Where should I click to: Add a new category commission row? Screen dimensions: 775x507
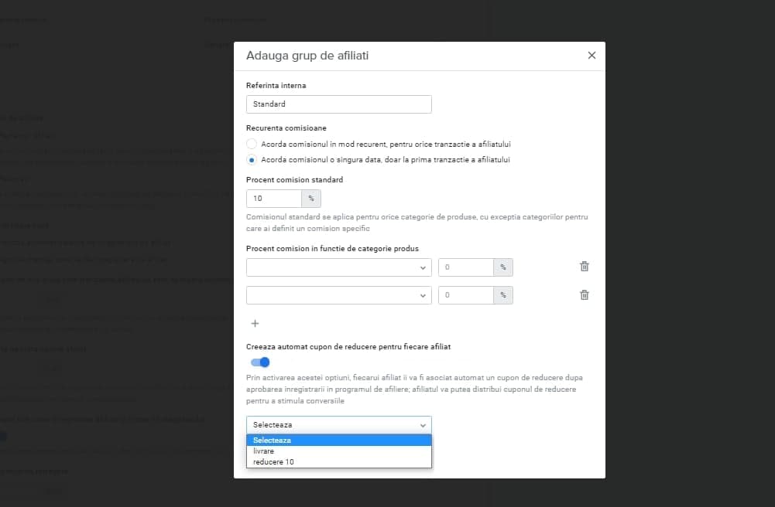(x=255, y=324)
